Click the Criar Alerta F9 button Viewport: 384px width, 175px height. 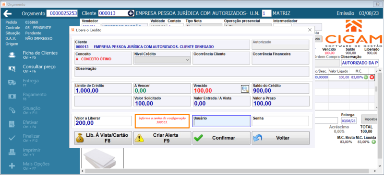point(162,138)
